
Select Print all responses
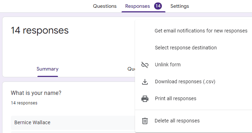point(176,98)
